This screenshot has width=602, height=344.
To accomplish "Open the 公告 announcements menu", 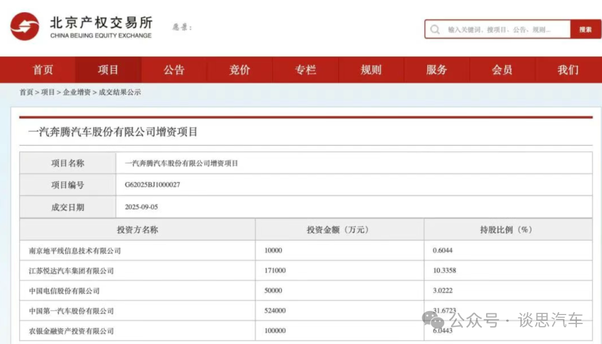I will tap(173, 70).
